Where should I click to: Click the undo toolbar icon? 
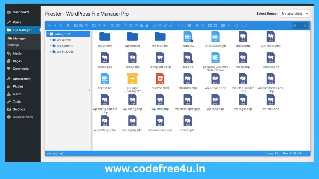[112, 25]
